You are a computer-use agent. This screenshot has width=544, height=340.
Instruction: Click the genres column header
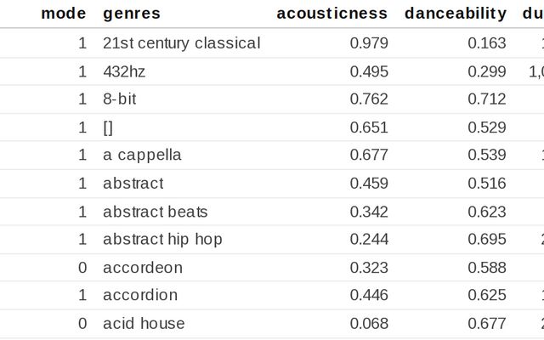pyautogui.click(x=132, y=14)
